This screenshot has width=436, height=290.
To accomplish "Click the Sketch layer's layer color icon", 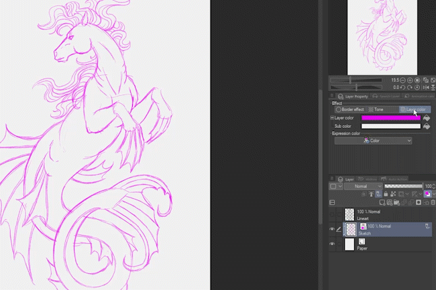I will coord(363,226).
